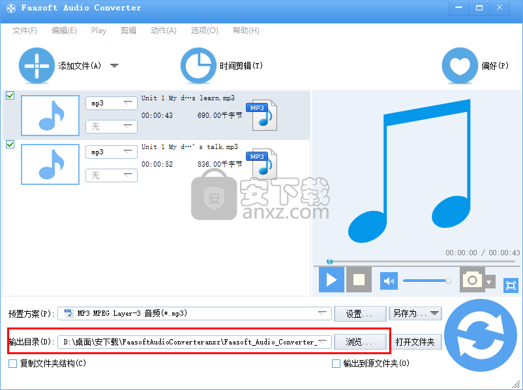The height and width of the screenshot is (390, 523).
Task: Open Preferences via the heart icon
Action: (460, 66)
